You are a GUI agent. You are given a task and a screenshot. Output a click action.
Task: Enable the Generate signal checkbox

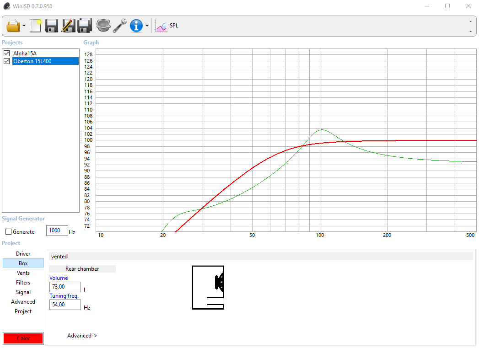pyautogui.click(x=8, y=232)
